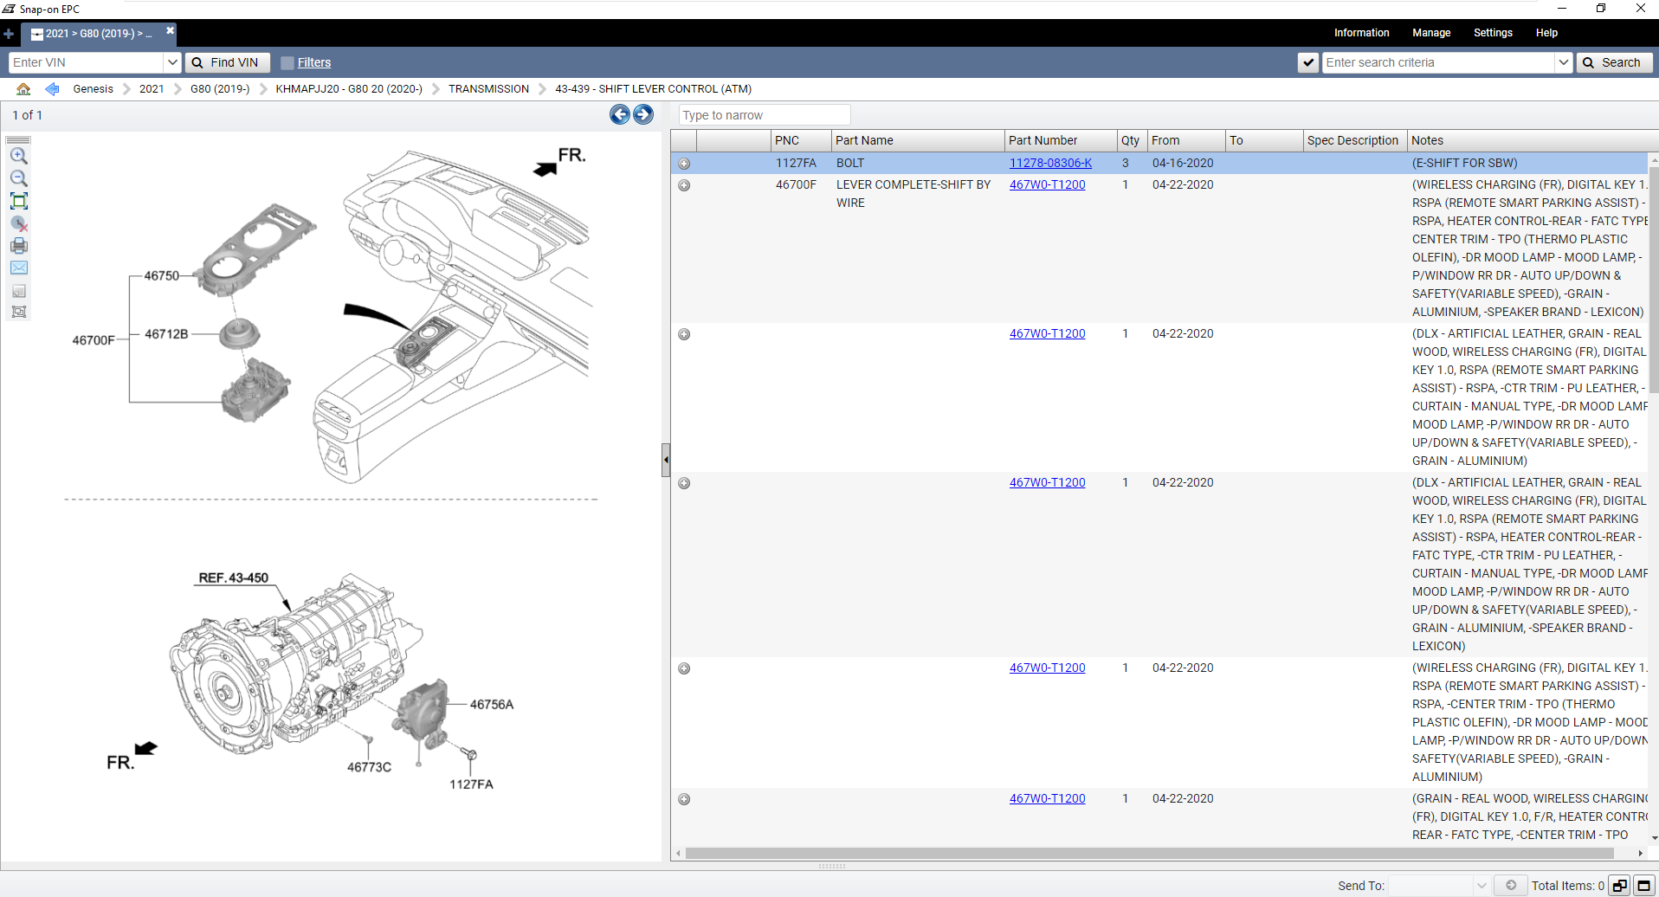Click Send To arrow button
Viewport: 1659px width, 897px height.
tap(1511, 885)
